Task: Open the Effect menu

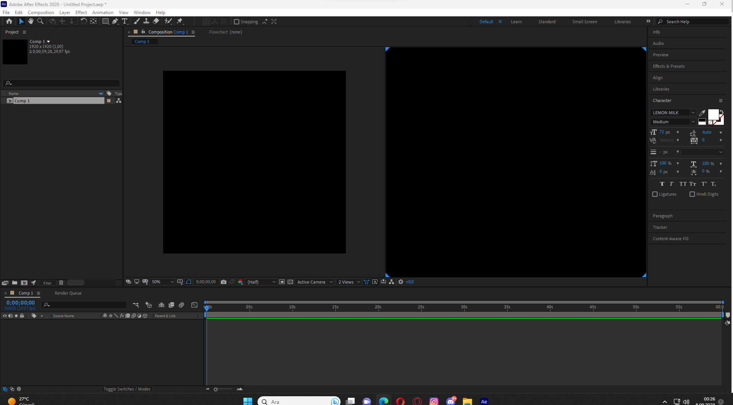Action: tap(81, 13)
